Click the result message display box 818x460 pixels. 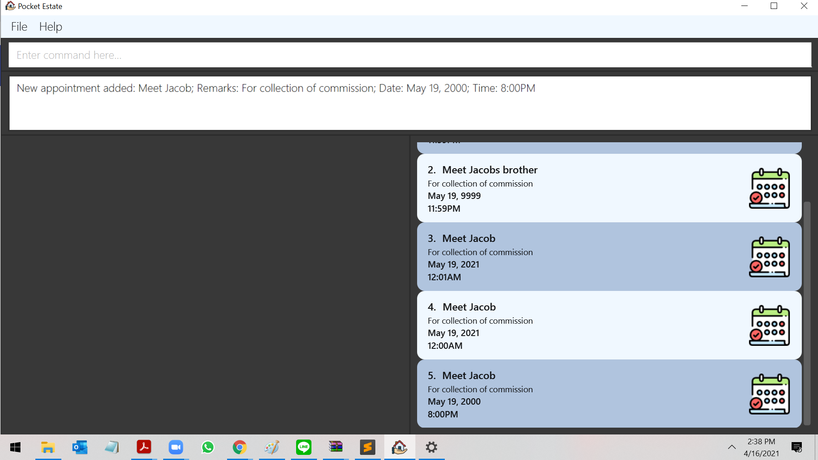pyautogui.click(x=409, y=103)
